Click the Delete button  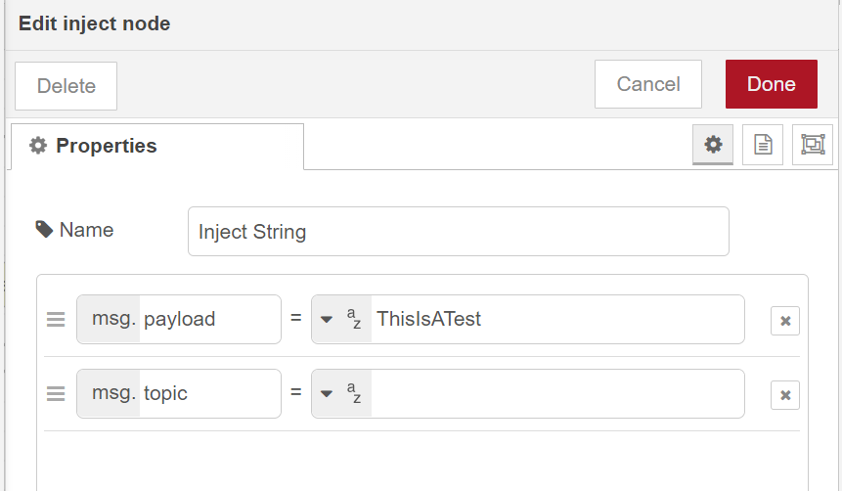tap(66, 85)
